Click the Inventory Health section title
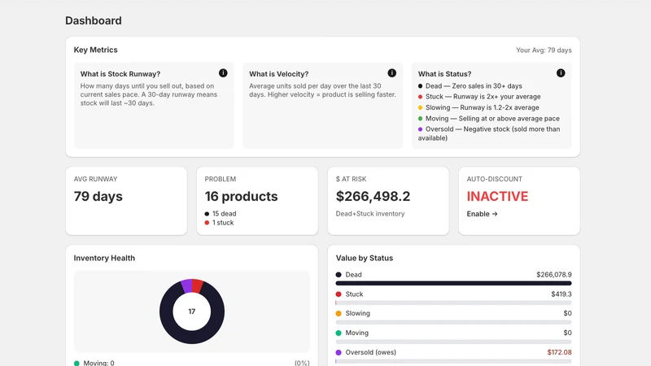The height and width of the screenshot is (366, 651). (x=104, y=258)
